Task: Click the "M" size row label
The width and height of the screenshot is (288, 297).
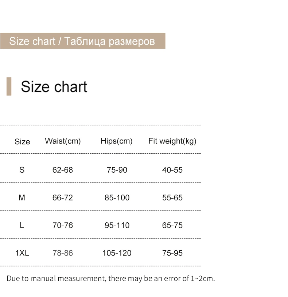Action: tap(22, 198)
